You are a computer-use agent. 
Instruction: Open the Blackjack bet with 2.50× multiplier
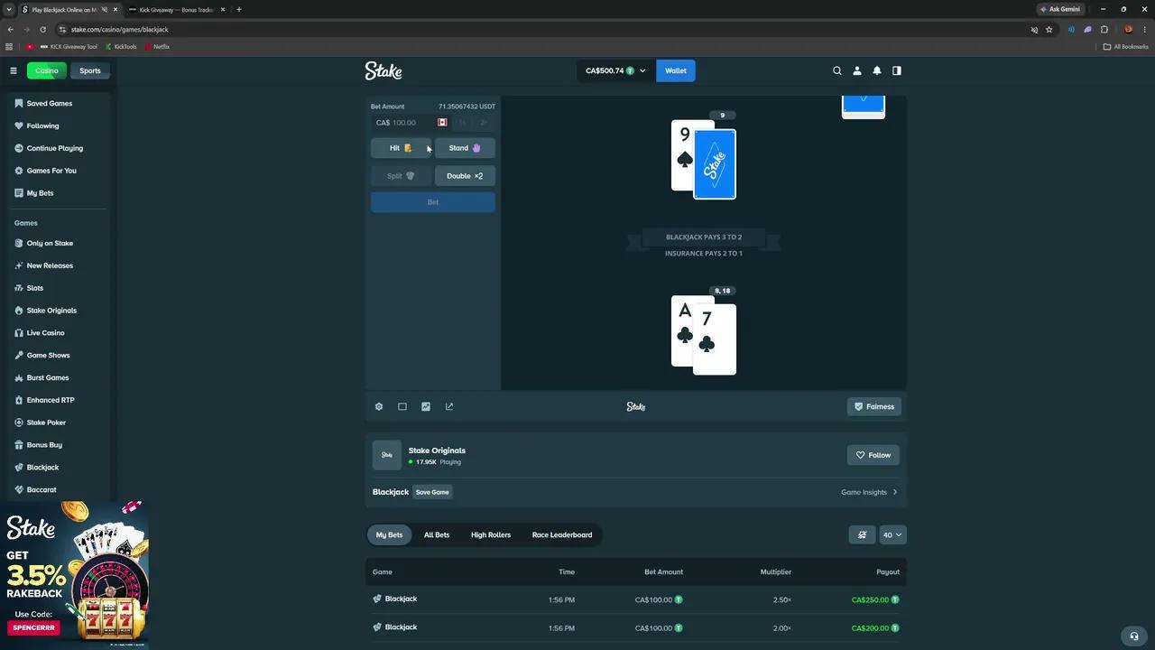click(636, 599)
